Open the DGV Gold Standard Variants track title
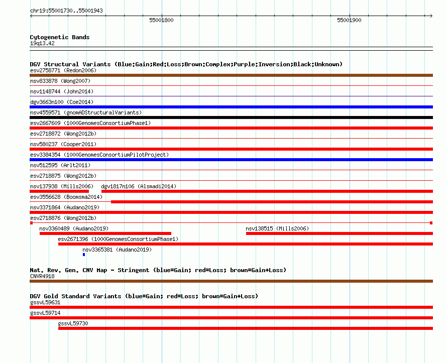 click(x=144, y=296)
